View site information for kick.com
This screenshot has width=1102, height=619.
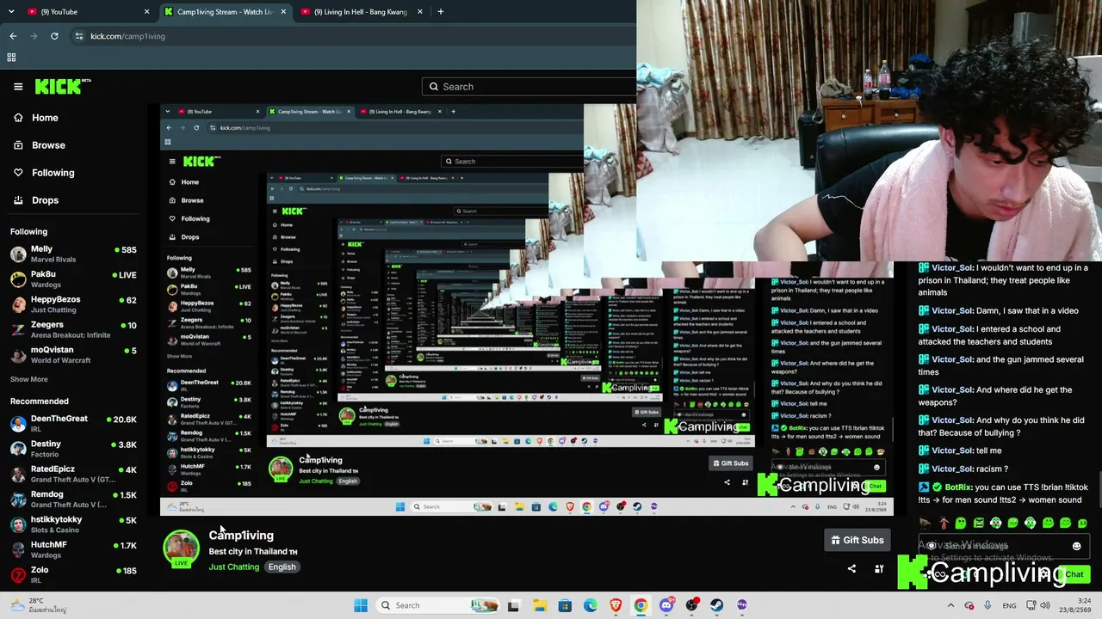[x=79, y=36]
